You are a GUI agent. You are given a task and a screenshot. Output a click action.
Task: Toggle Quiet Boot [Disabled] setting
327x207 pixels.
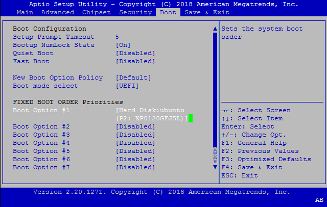click(135, 53)
